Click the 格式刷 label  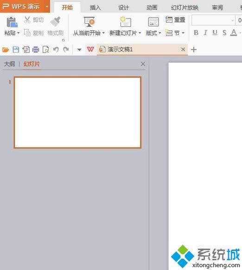(56, 33)
